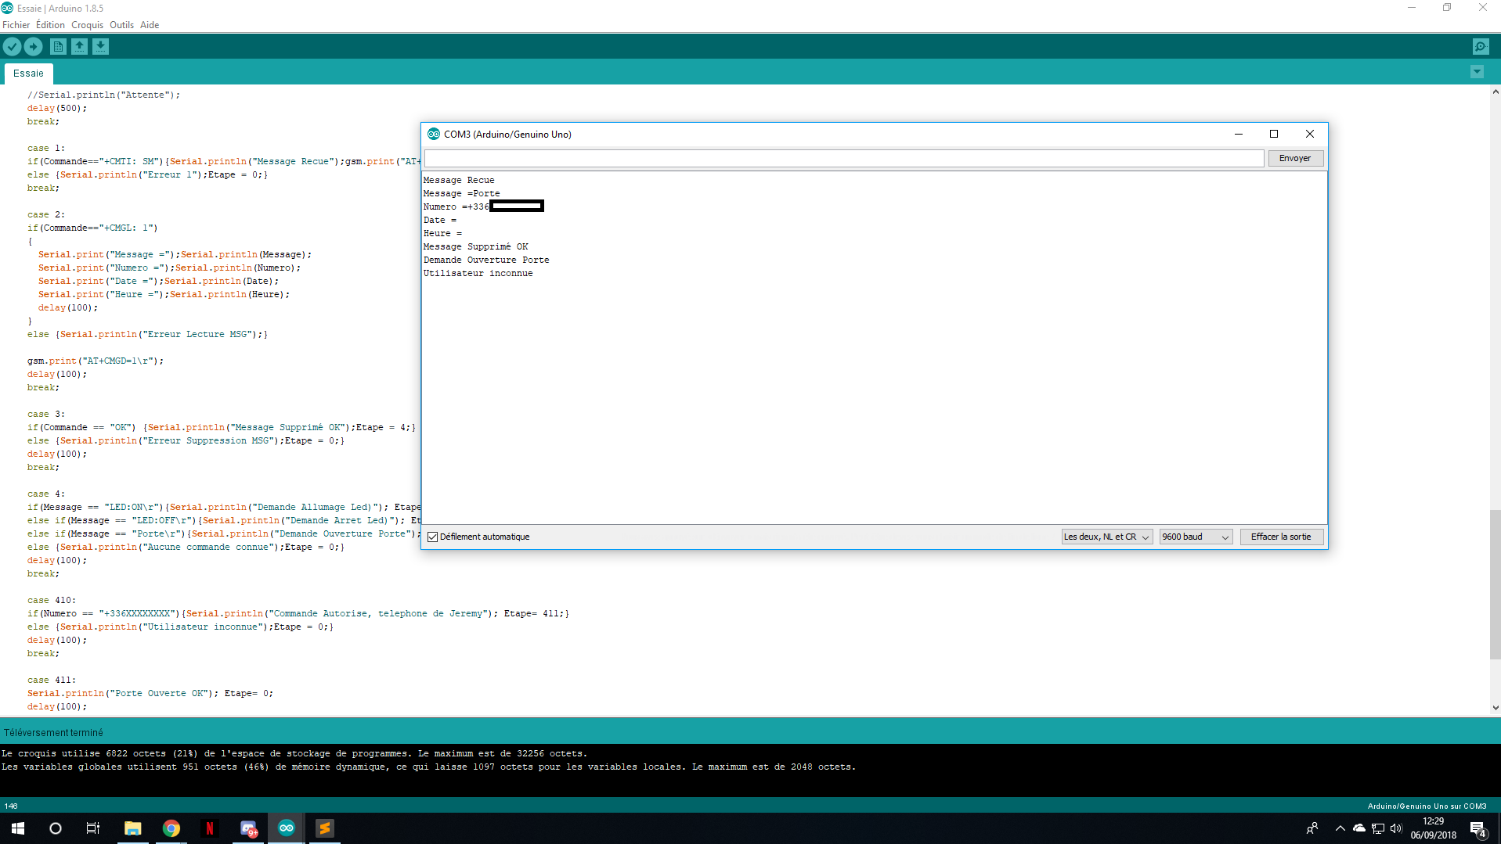
Task: Open the Discord taskbar icon
Action: click(x=248, y=828)
